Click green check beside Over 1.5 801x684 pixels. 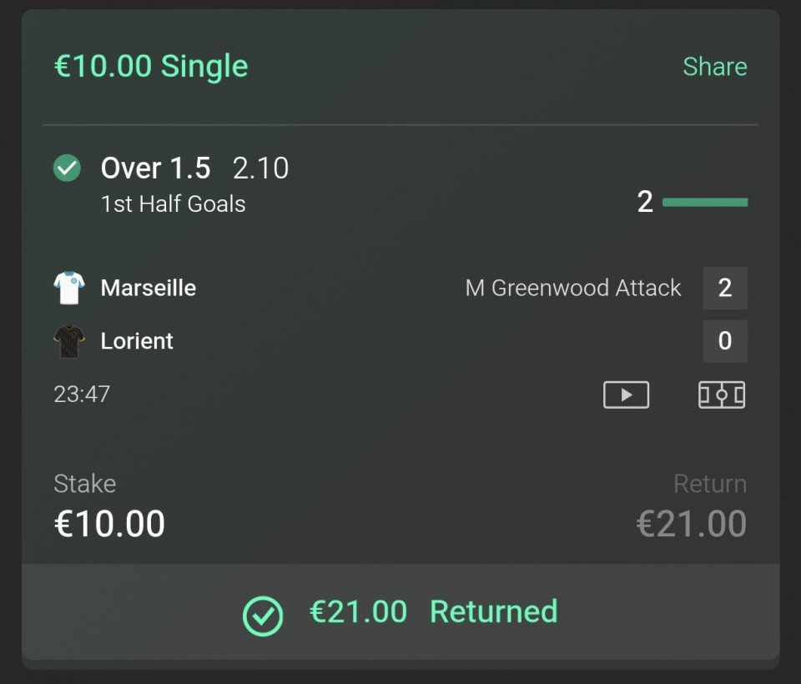(x=67, y=168)
